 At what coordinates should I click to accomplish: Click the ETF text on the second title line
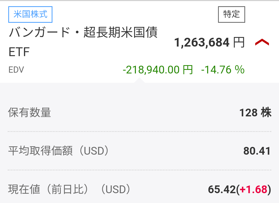pos(19,52)
